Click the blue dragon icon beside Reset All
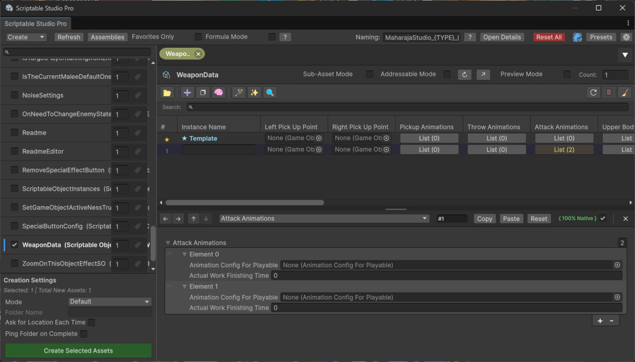 (577, 37)
